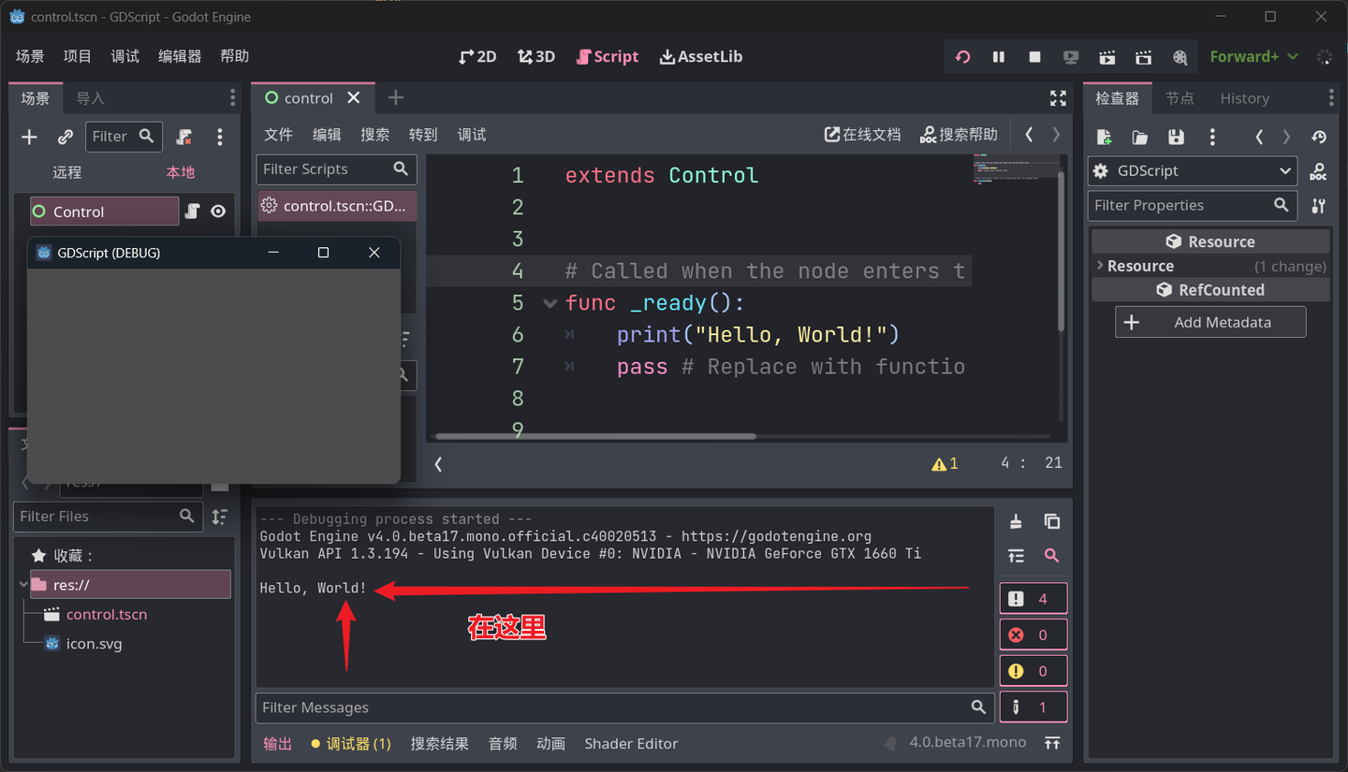Toggle the output search bar with magnifier icon
Screen dimensions: 1348x772
click(x=1052, y=556)
